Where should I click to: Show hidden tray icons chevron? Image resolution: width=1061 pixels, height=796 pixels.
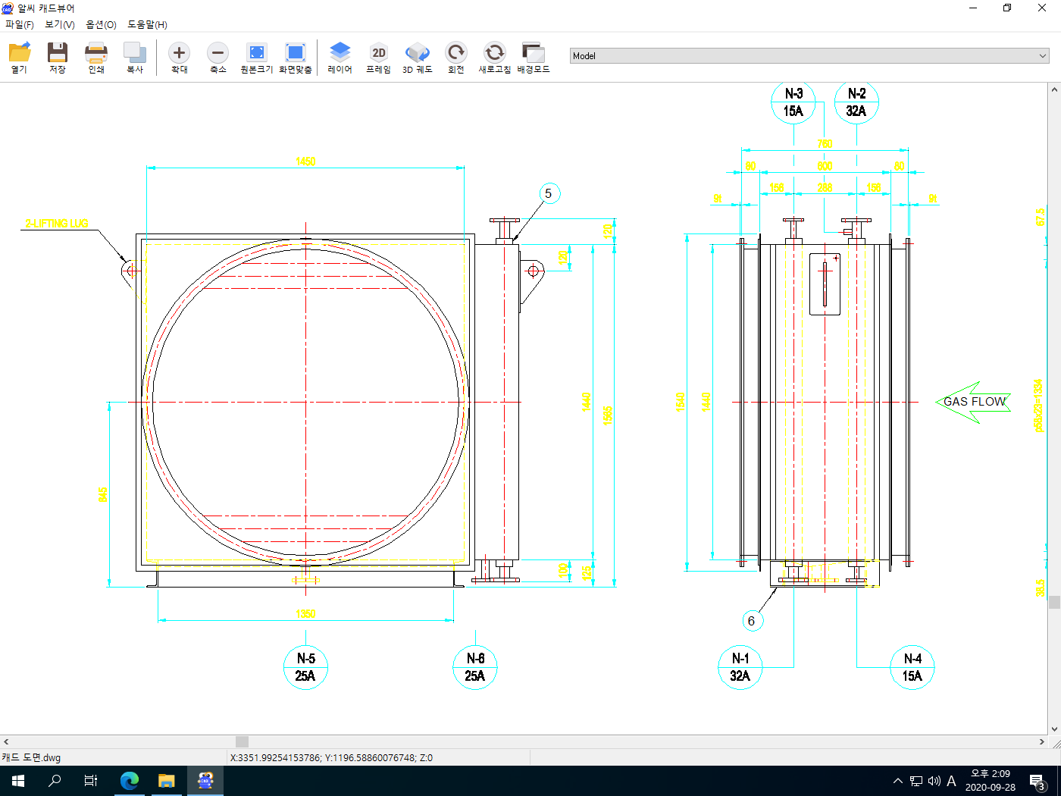[898, 781]
